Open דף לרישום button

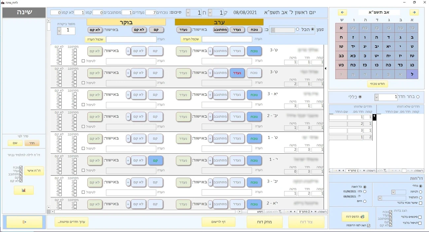(218, 222)
